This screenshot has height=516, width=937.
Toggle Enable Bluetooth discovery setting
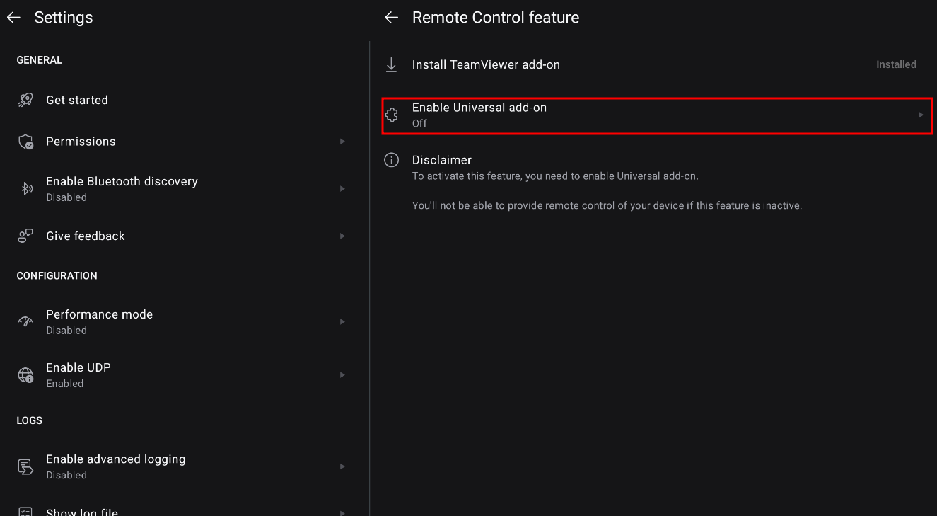[x=122, y=188]
